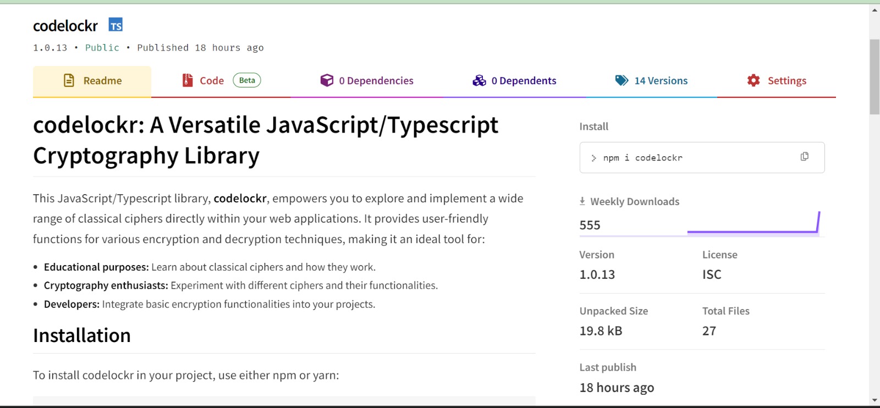Click the scrollbar down arrow

[875, 400]
